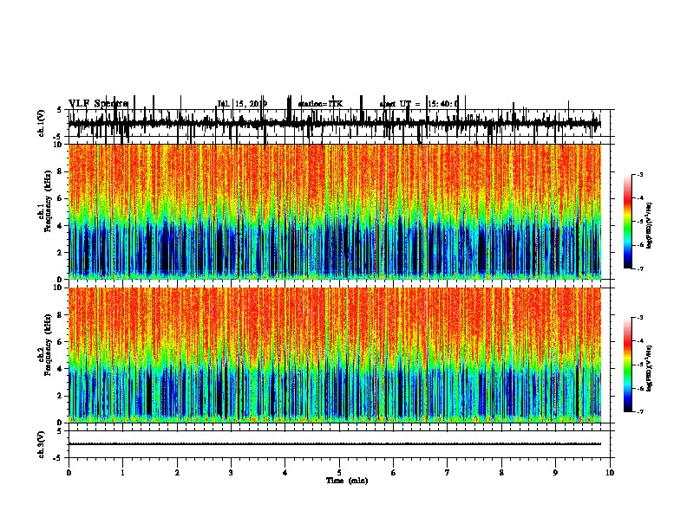Screen dimensions: 687x530
Task: Click the x-axis tick label '10' at bottom right
Action: click(610, 473)
